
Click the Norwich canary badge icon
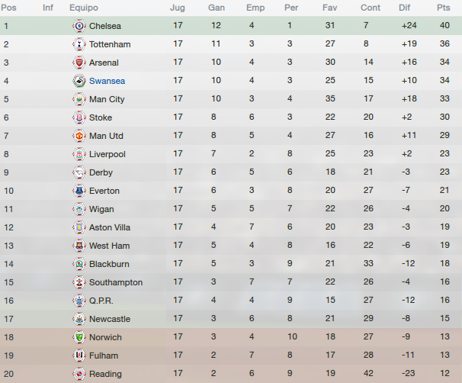[x=79, y=337]
